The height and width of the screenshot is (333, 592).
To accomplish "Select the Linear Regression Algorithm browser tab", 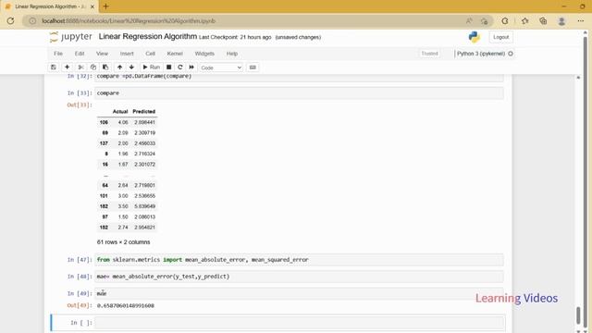I will [50, 6].
